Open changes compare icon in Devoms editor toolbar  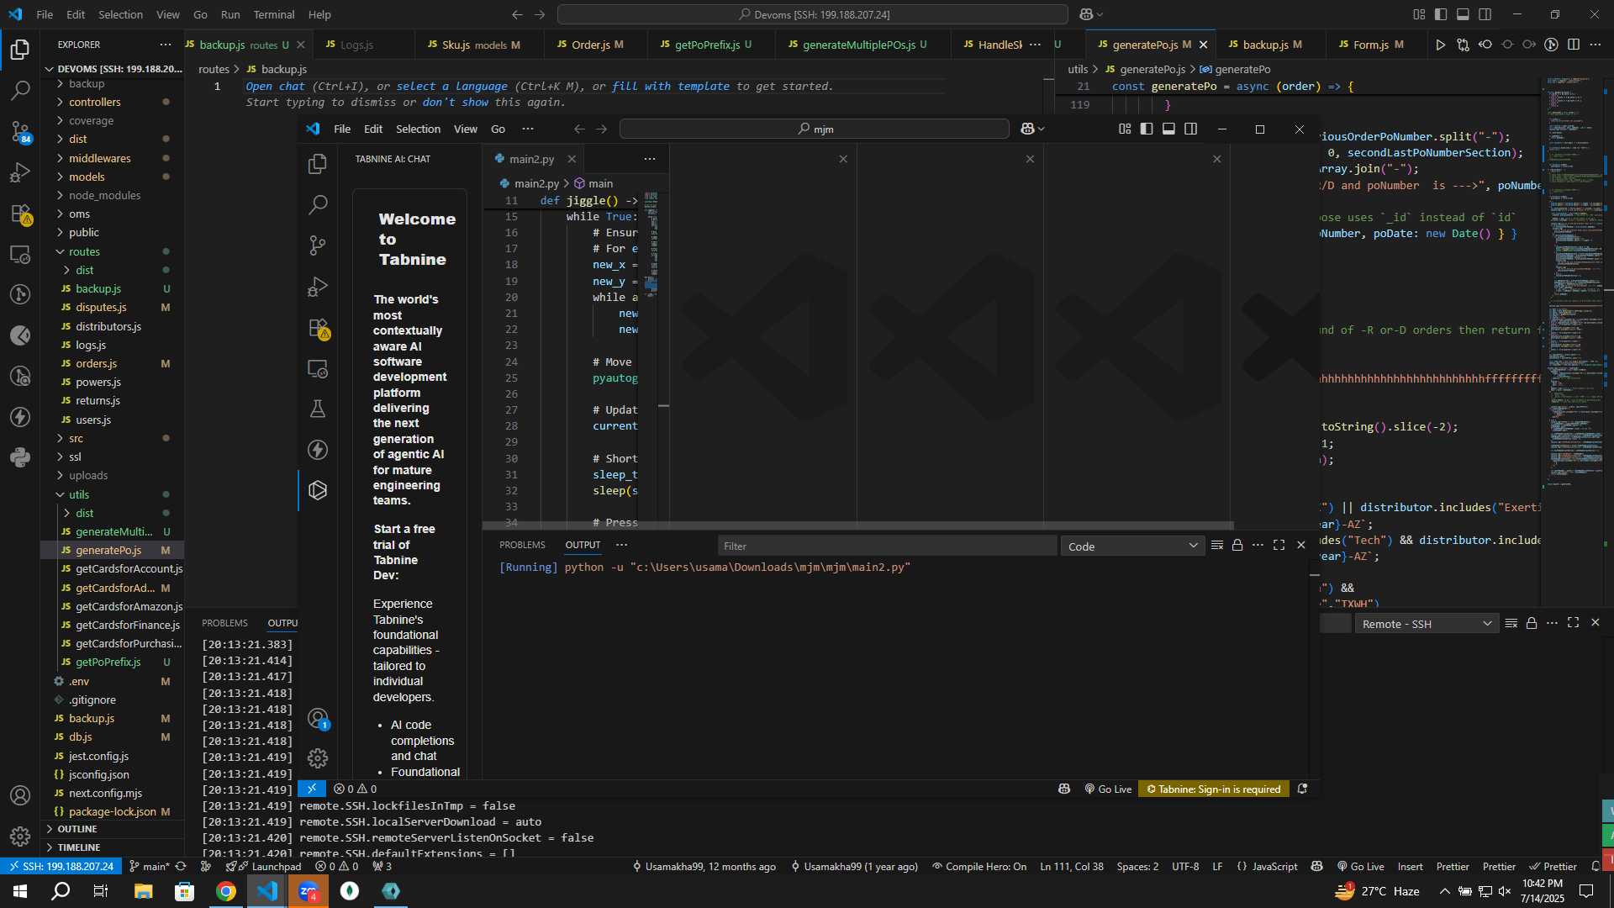coord(1463,45)
